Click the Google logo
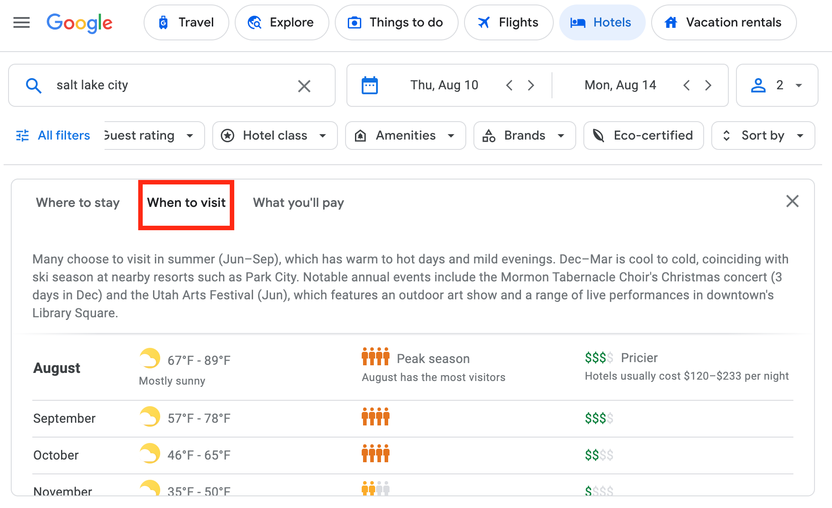 coord(79,23)
